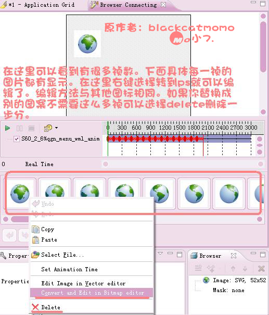Open dropdown arrow next to timing icon
This screenshot has height=315, width=269.
click(x=56, y=128)
